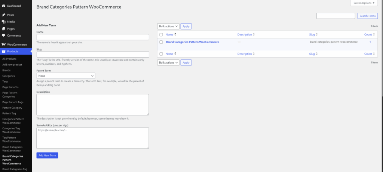Open the Dashboard gauge icon
The image size is (383, 172).
(4, 6)
